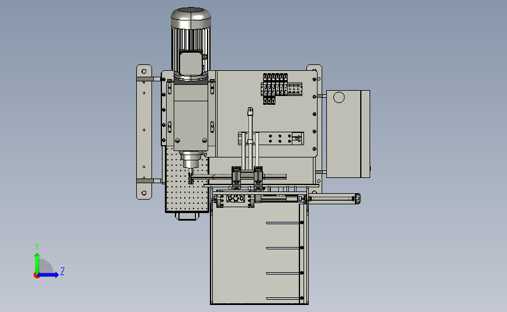
Task: Select the drill chuck at the spindle tip
Action: (191, 176)
